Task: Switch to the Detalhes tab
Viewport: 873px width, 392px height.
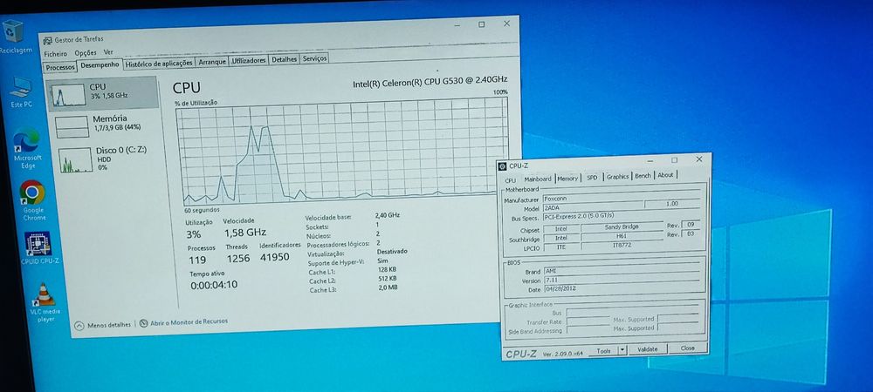Action: (284, 59)
